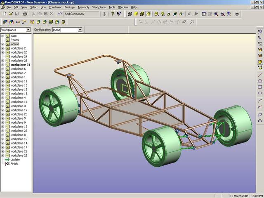Print using the printer icon
Screen dimensions: 264x198
25,14
